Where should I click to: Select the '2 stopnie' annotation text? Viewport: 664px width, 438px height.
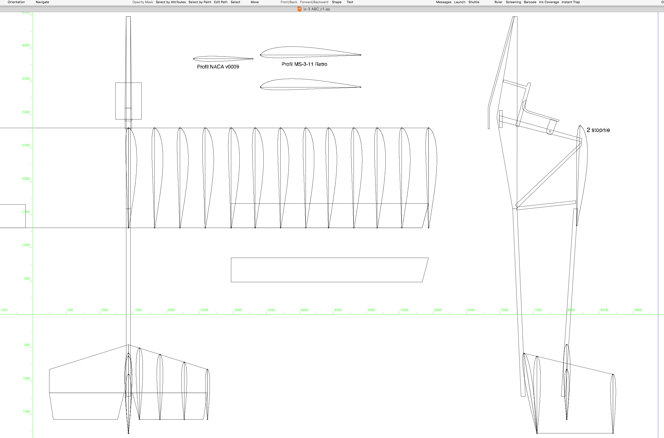[x=598, y=130]
